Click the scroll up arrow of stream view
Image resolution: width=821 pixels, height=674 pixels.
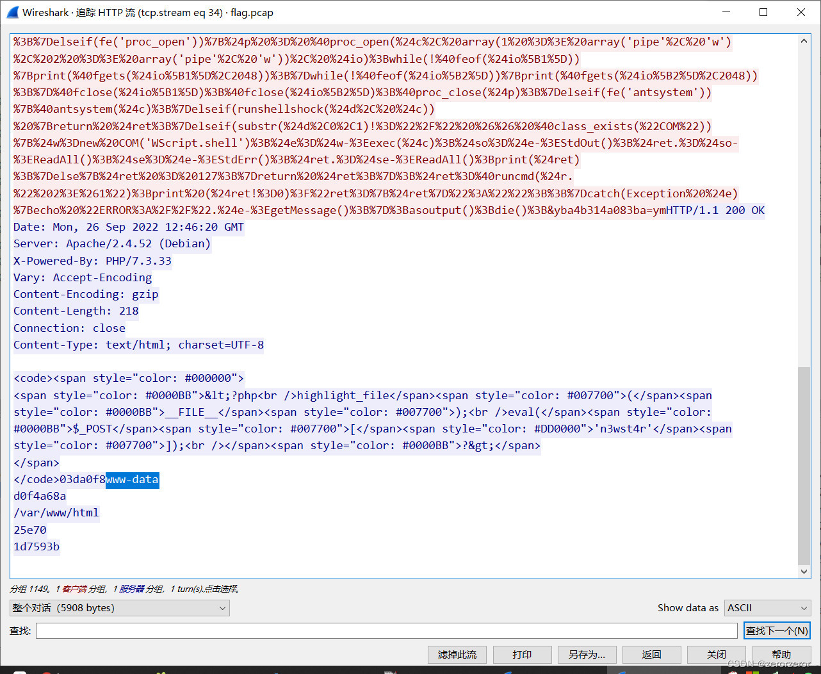coord(804,41)
